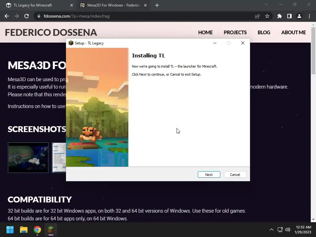Navigate to PROJECTS in site menu
Image resolution: width=316 pixels, height=237 pixels.
(x=235, y=32)
